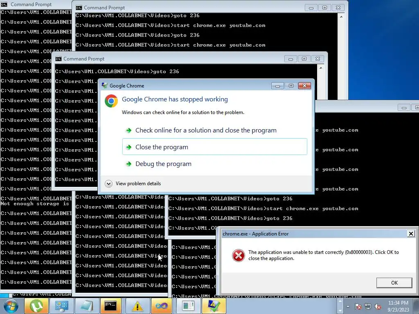Click the leftmost Command Prompt window's title icon
The image size is (419, 314).
[4, 4]
